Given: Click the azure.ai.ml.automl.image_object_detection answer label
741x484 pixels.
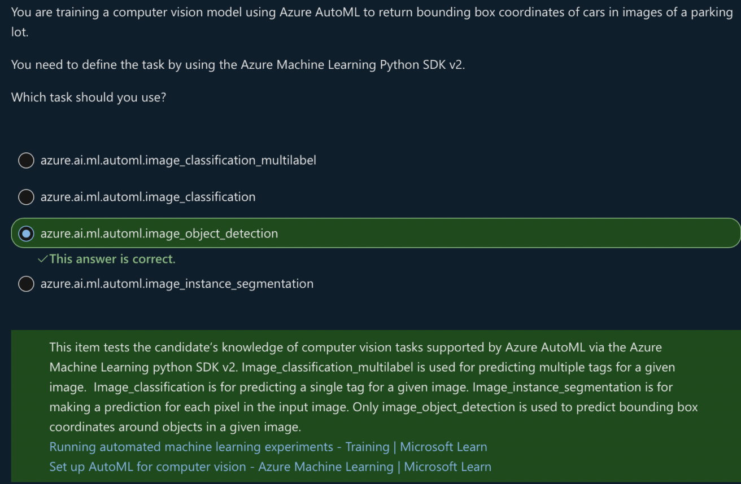Looking at the screenshot, I should (x=159, y=234).
